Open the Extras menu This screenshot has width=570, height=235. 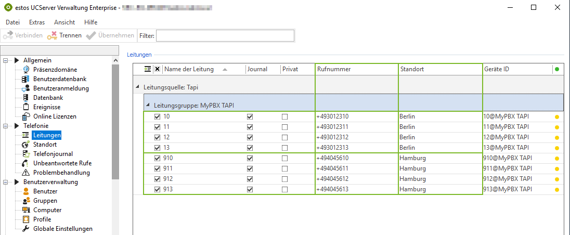[x=37, y=22]
